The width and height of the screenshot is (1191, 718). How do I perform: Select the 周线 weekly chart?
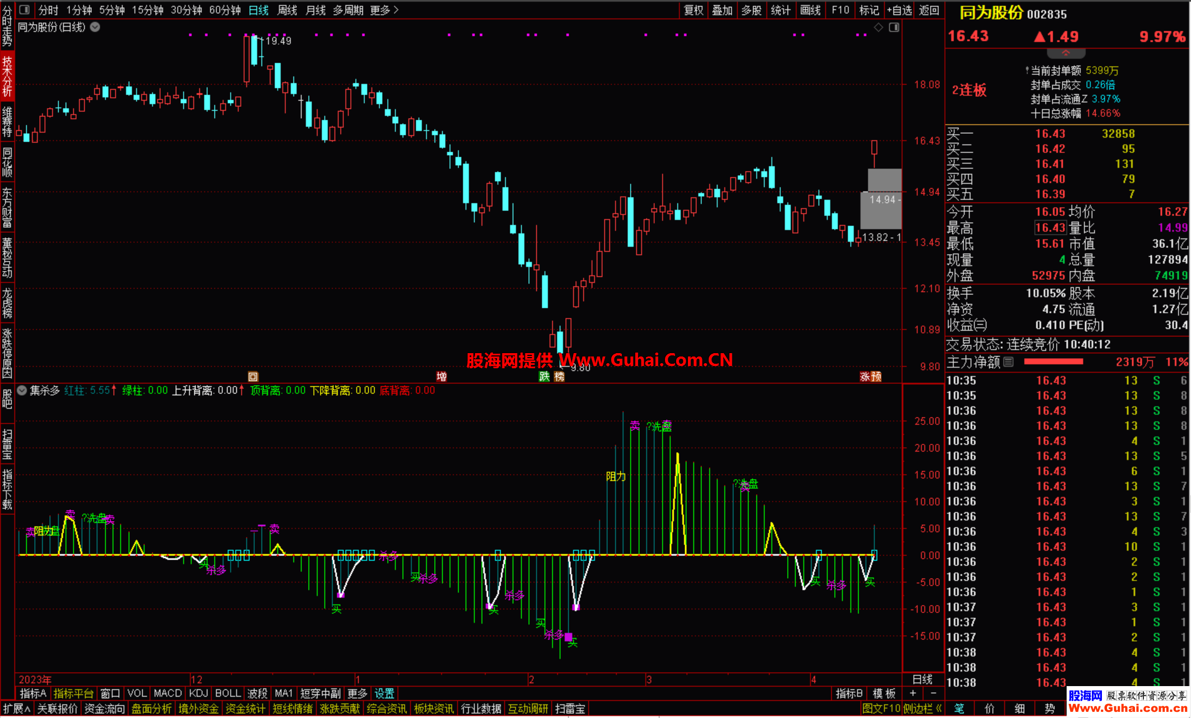[287, 10]
